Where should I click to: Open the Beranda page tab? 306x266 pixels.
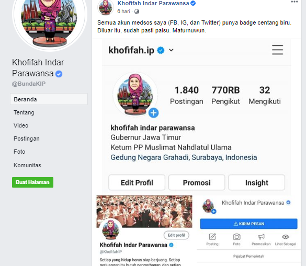coord(49,99)
